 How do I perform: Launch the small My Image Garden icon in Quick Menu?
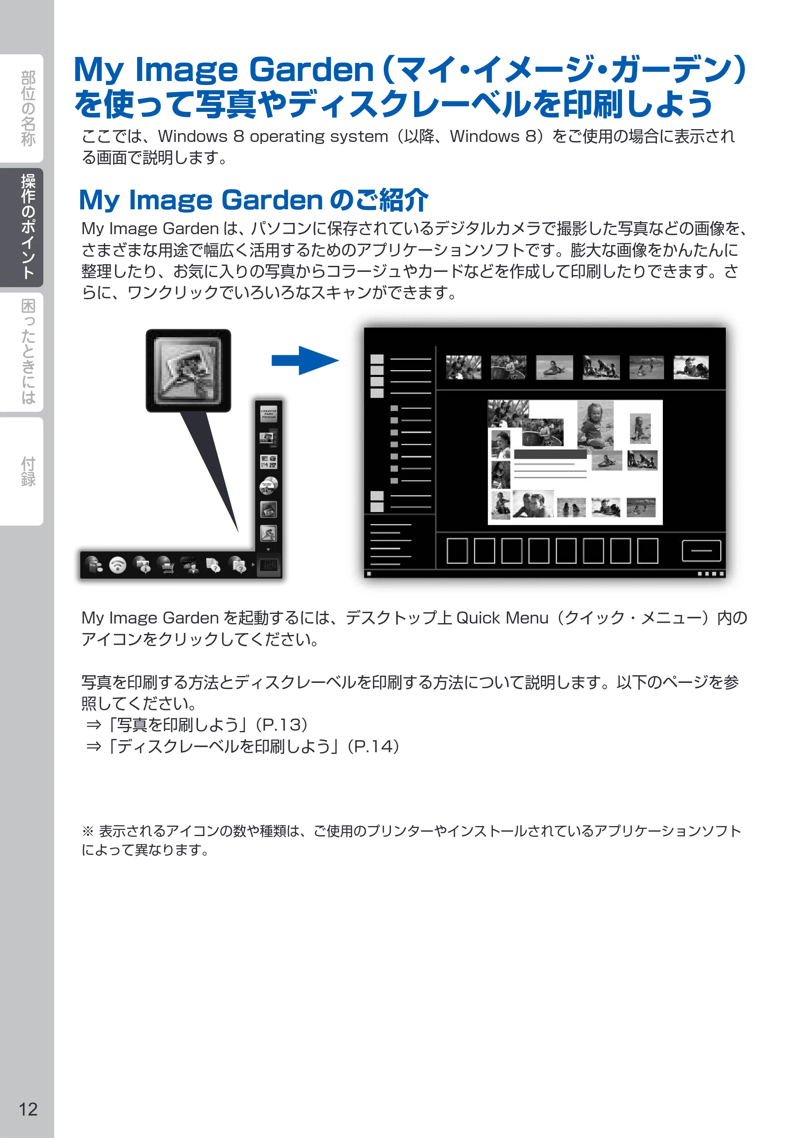point(269,533)
